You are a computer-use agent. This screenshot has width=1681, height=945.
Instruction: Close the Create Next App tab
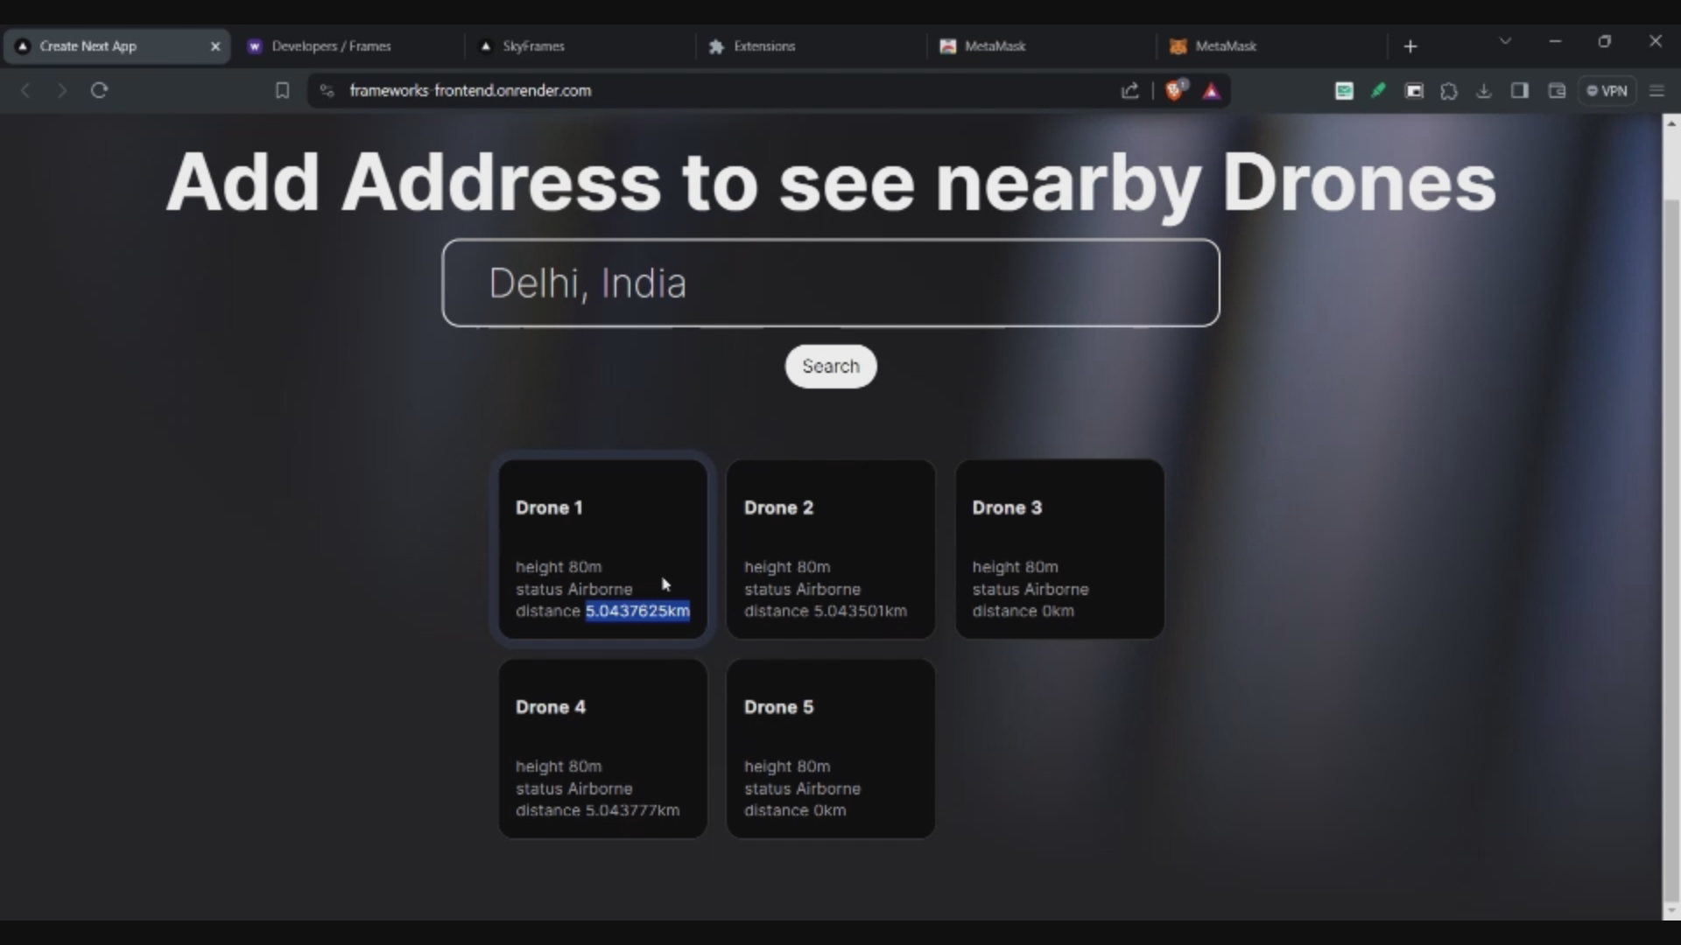tap(215, 46)
